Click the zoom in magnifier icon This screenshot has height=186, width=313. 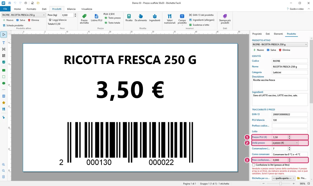click(x=3, y=164)
